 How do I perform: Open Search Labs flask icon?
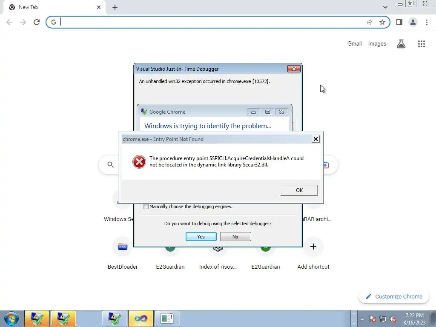(401, 44)
